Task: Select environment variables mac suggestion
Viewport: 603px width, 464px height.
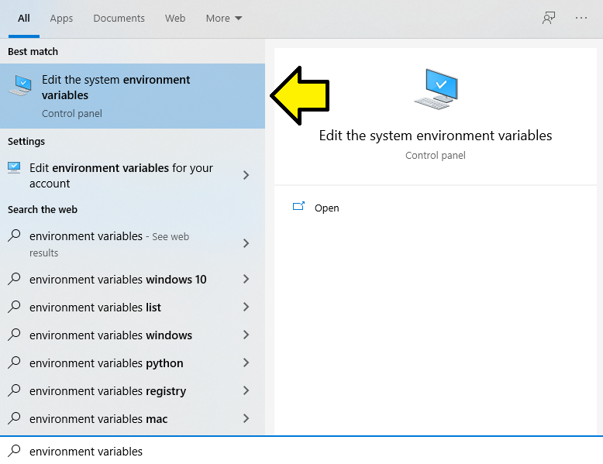Action: (x=133, y=418)
